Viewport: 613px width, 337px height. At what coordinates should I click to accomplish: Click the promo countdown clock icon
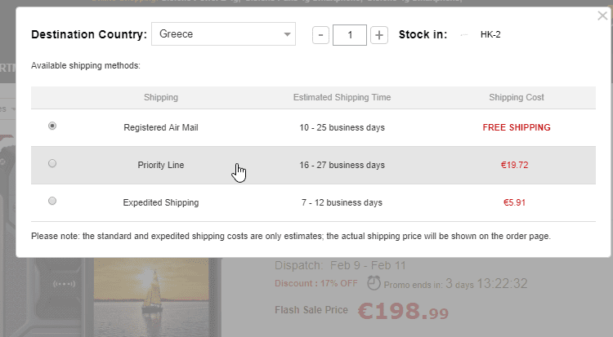tap(374, 283)
